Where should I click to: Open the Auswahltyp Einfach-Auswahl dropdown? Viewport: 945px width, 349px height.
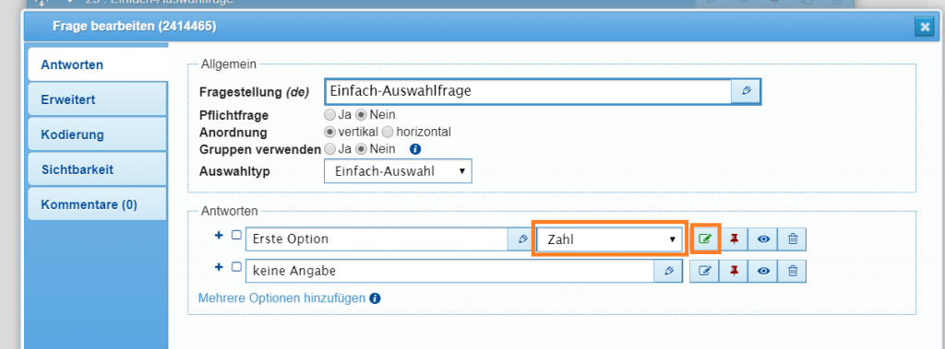coord(398,171)
